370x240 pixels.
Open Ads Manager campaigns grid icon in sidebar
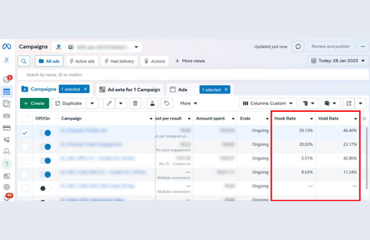[7, 92]
